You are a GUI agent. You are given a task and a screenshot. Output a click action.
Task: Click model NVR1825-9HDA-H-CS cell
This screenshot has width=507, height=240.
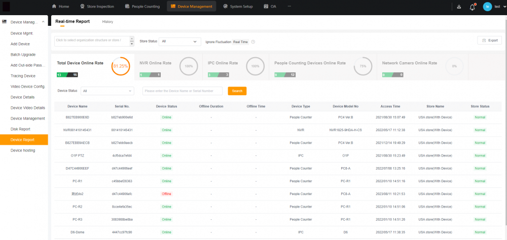coord(345,130)
